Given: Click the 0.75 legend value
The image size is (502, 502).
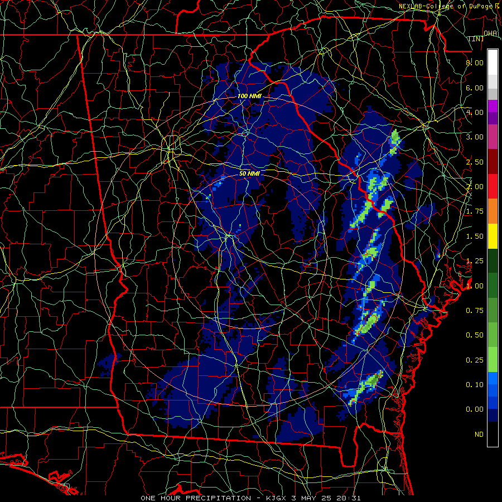Looking at the screenshot, I should pyautogui.click(x=475, y=310).
